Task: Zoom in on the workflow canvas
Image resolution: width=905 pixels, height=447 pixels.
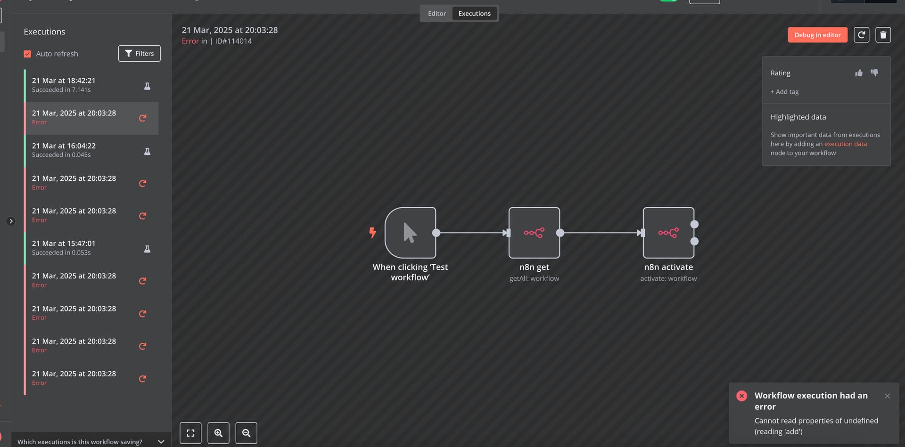Action: click(218, 433)
